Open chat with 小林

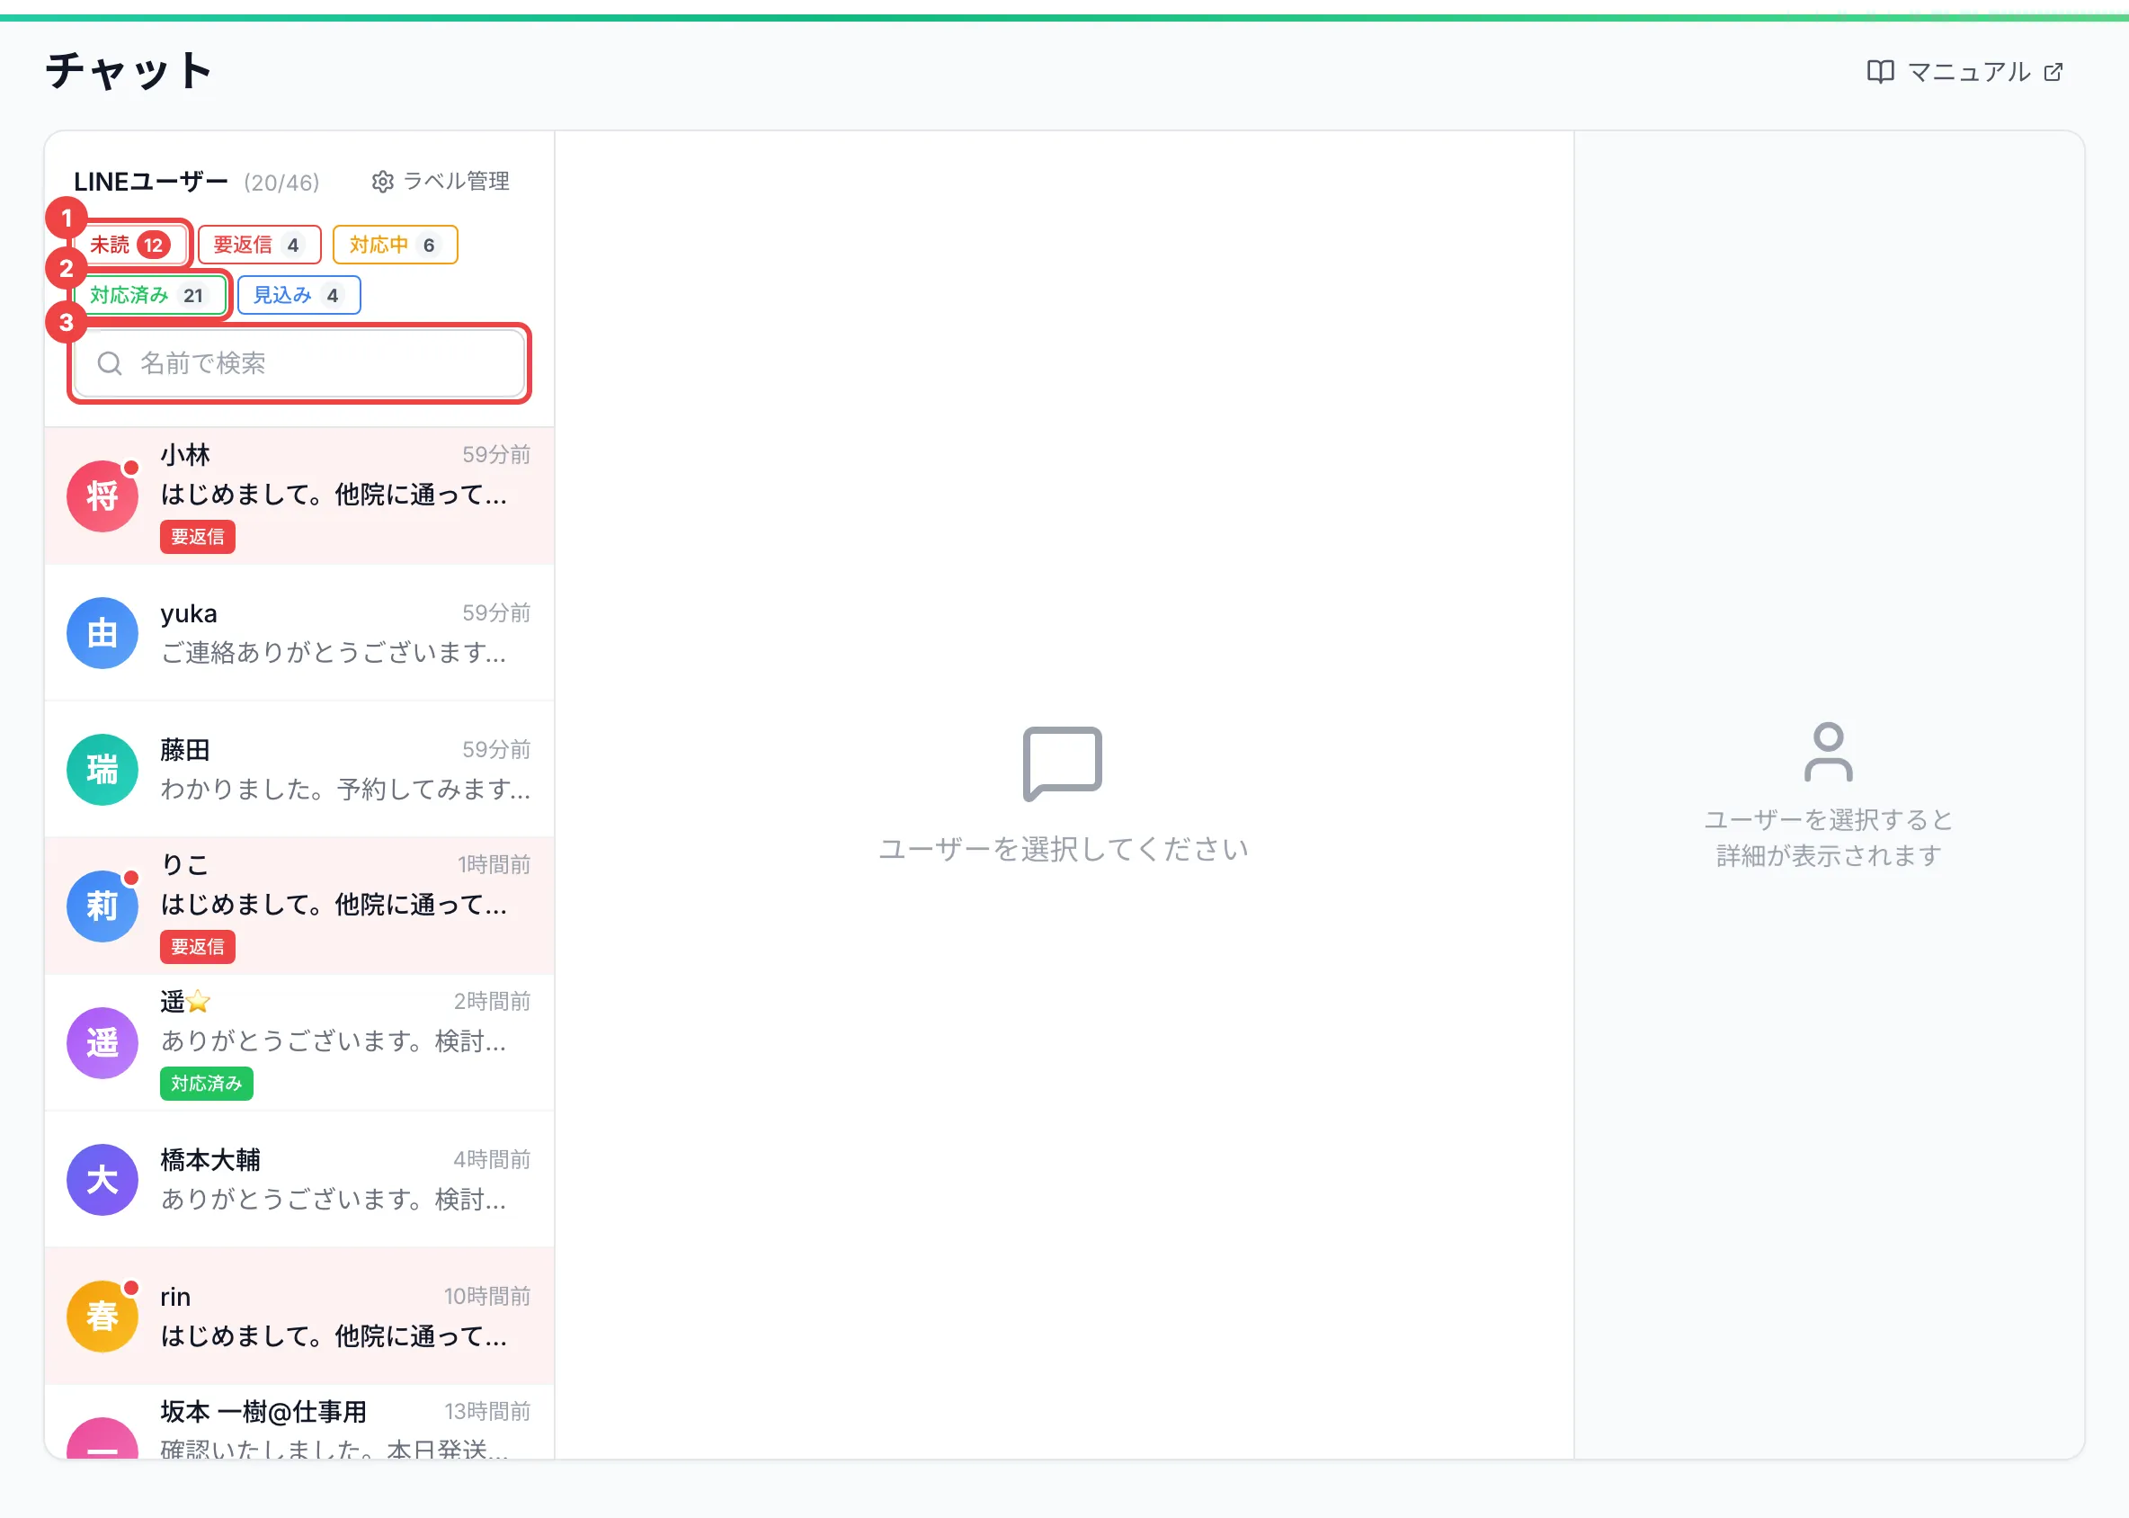point(299,496)
